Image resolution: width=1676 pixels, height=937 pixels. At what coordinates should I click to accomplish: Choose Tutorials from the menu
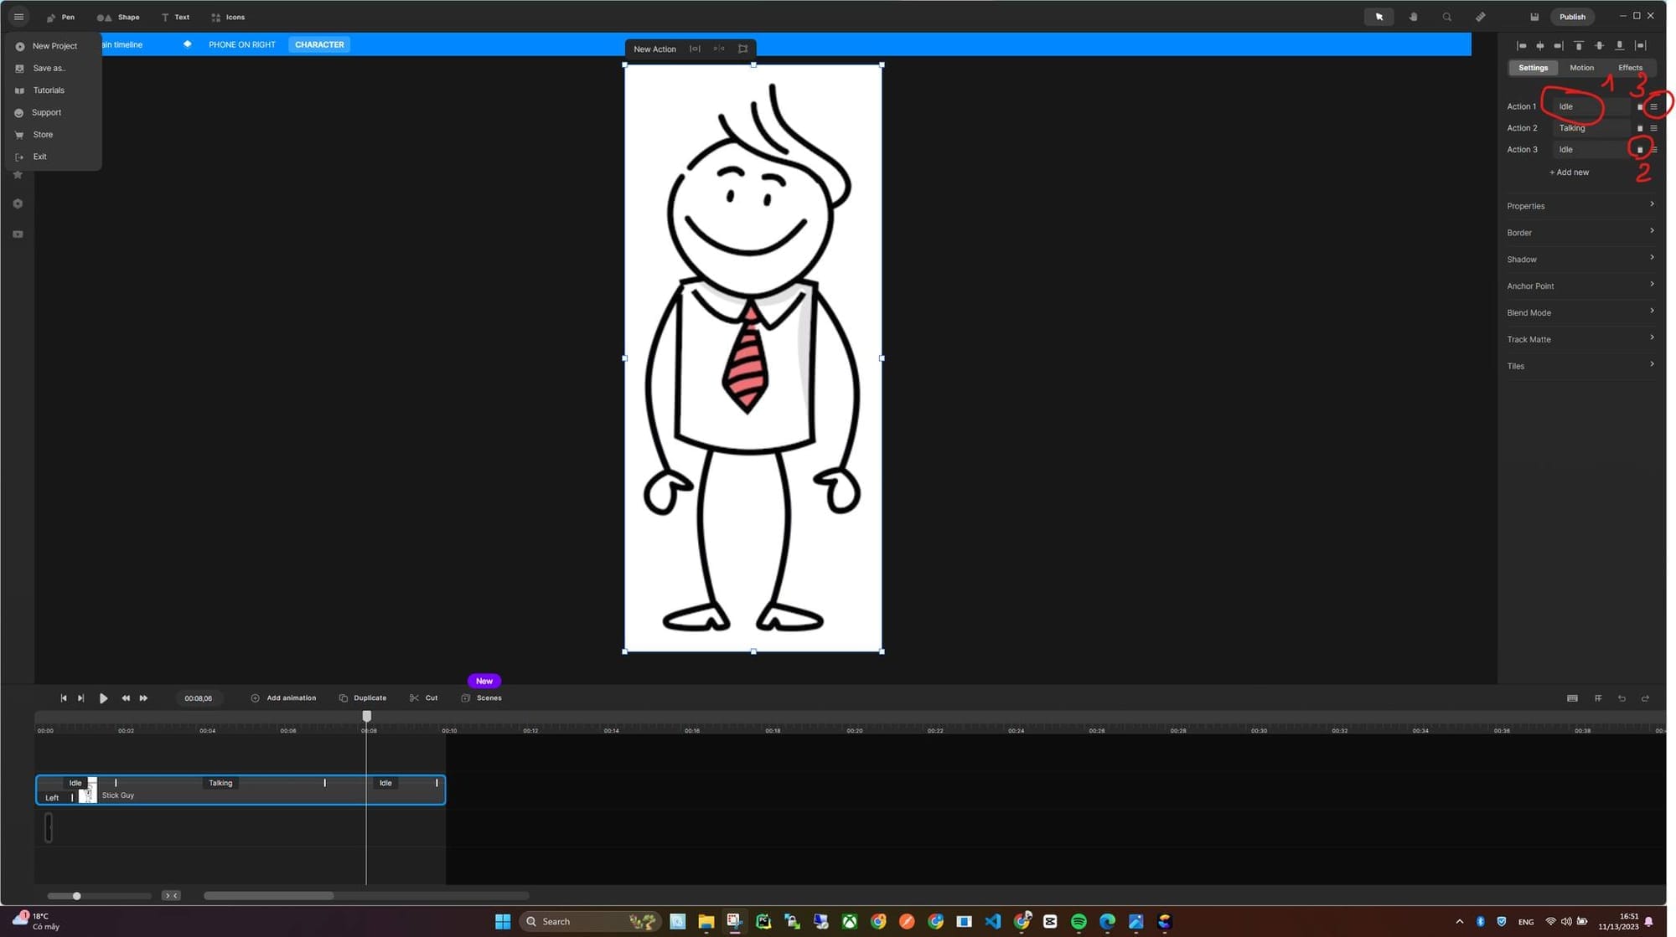[49, 90]
